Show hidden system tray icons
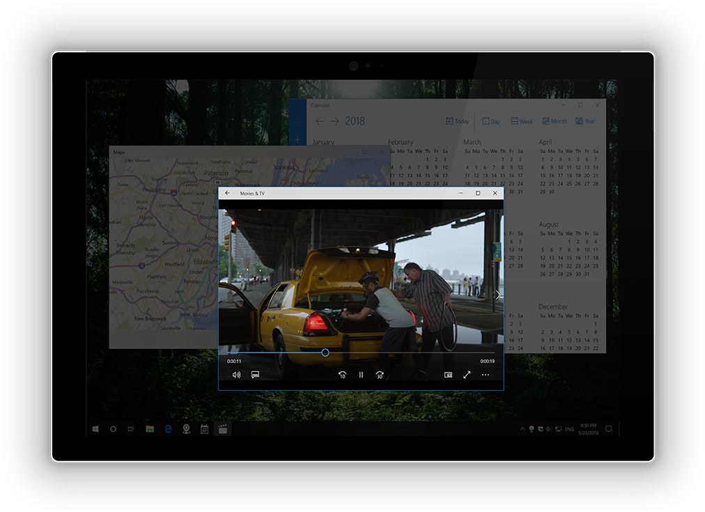The image size is (705, 512). [x=522, y=429]
